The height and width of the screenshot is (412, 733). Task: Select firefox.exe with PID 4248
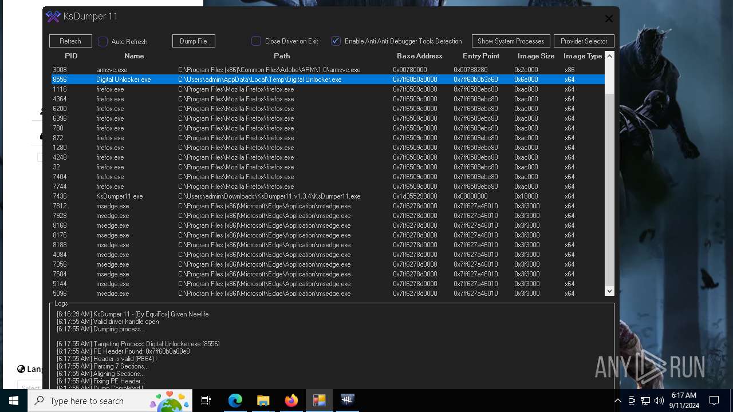[328, 157]
